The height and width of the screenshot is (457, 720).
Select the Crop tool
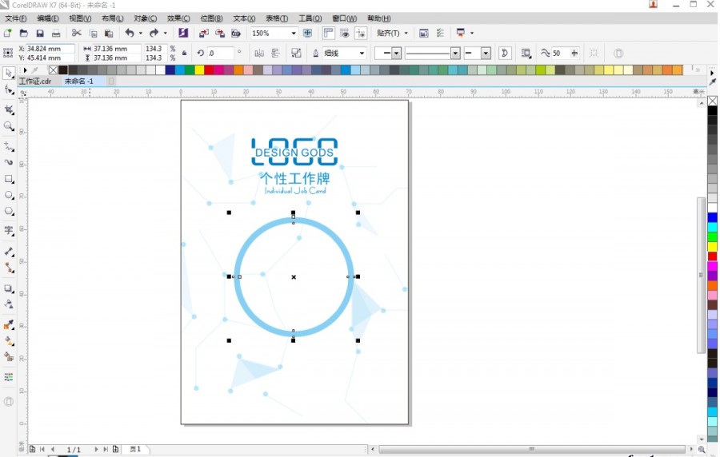pyautogui.click(x=10, y=109)
